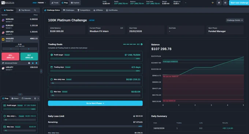
Task: Toggle XAUUSD favorite star
Action: click(33, 63)
